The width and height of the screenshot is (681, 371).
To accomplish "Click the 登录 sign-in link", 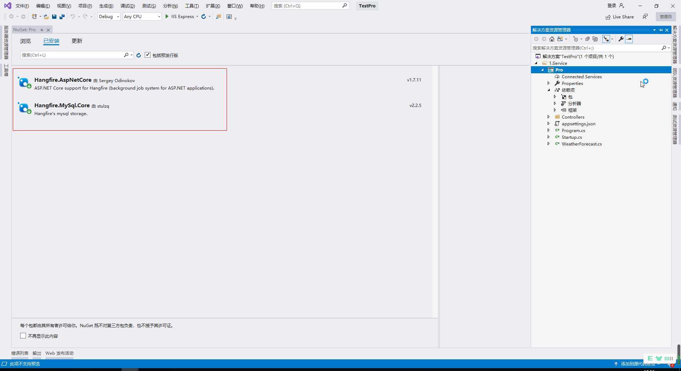I will [x=612, y=6].
